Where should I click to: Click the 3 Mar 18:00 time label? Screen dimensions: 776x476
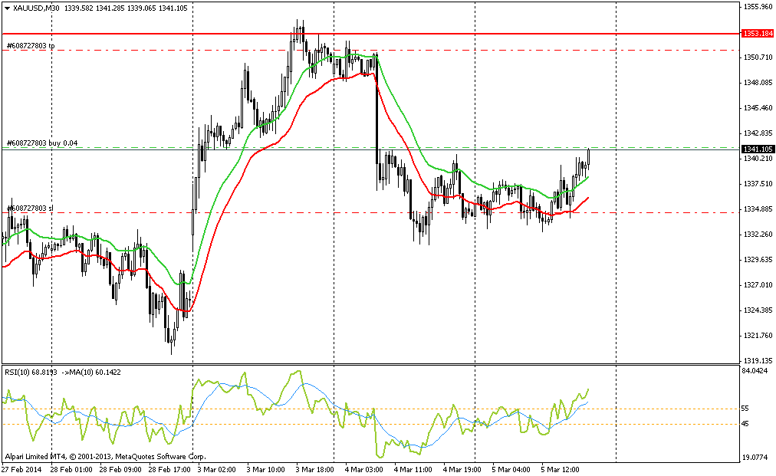[x=314, y=470]
